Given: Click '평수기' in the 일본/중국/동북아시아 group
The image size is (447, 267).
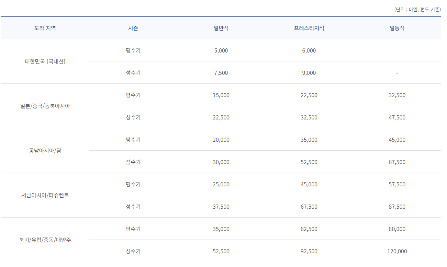Looking at the screenshot, I should coord(133,95).
